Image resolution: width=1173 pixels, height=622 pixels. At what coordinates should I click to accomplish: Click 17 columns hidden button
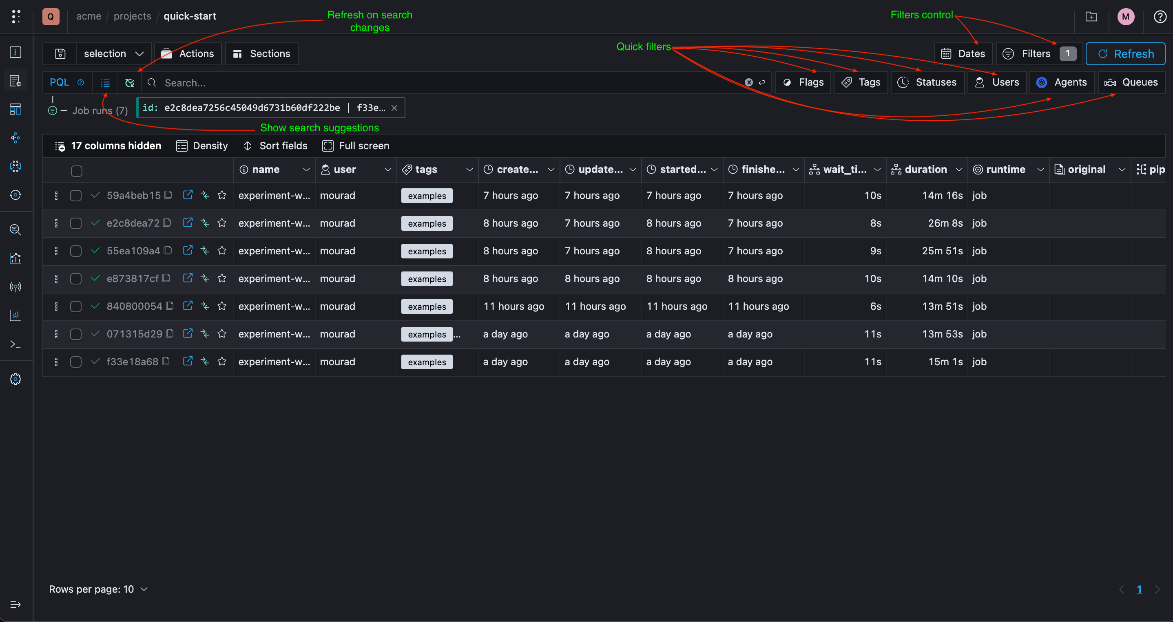tap(108, 146)
